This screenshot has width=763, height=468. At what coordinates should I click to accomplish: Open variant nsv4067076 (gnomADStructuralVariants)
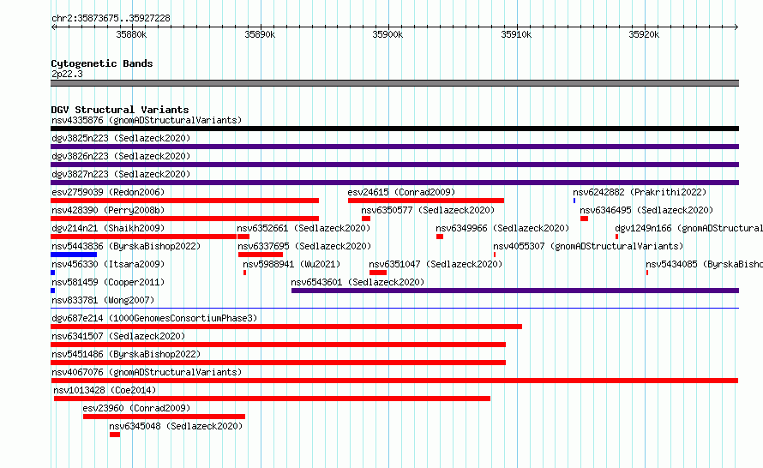coord(147,372)
